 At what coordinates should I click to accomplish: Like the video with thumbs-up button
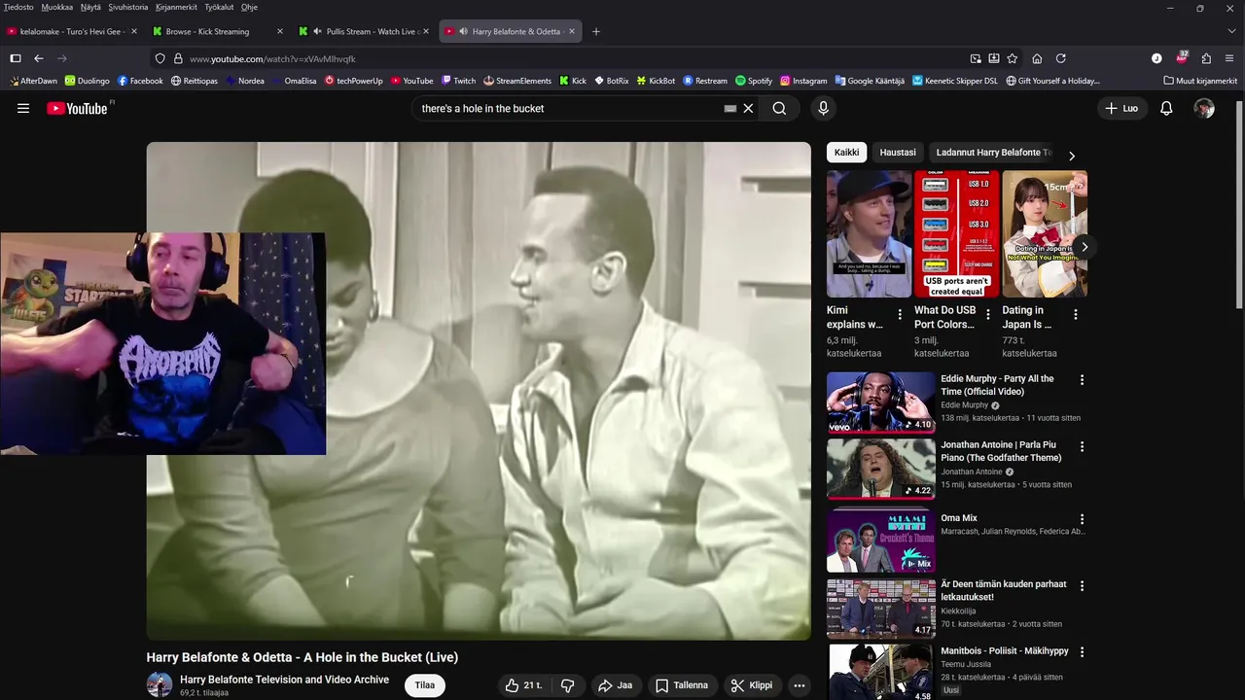pyautogui.click(x=523, y=685)
